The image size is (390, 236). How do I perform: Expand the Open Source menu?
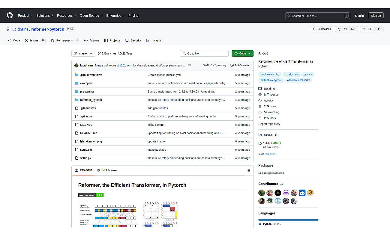[91, 16]
